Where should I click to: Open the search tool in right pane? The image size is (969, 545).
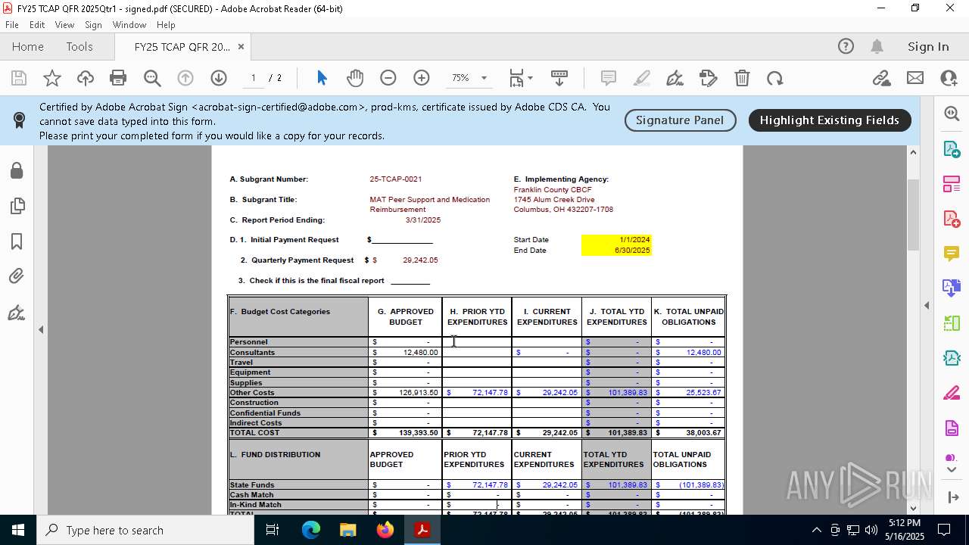tap(952, 114)
